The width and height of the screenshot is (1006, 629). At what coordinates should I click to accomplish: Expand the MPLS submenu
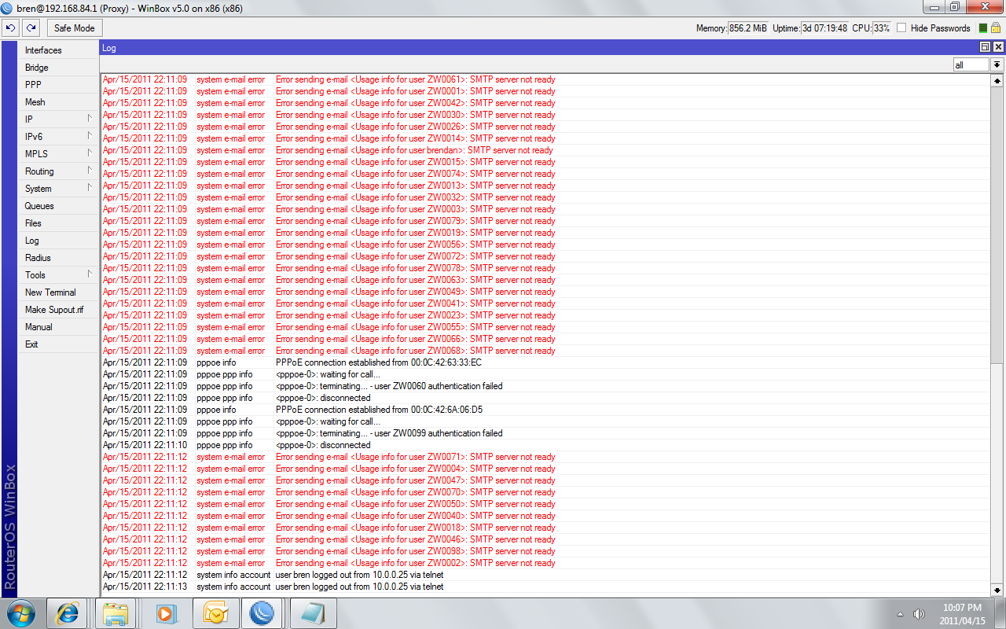coord(59,154)
